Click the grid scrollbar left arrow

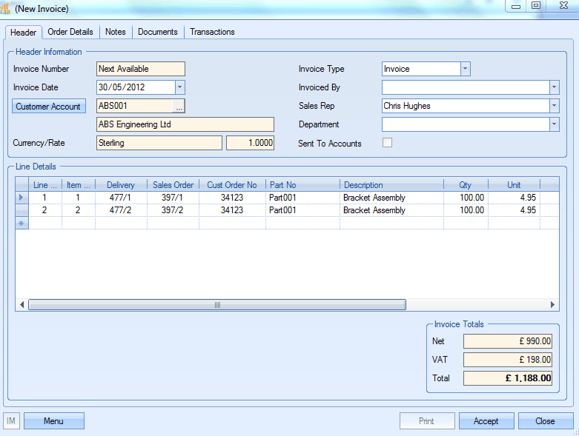point(21,305)
